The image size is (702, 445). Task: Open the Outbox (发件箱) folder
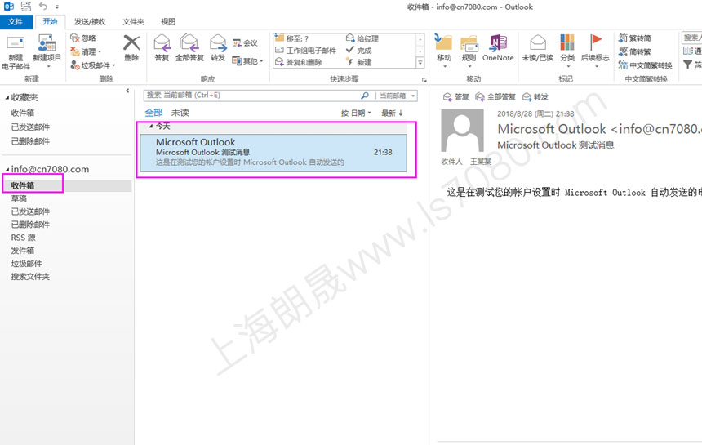point(22,250)
